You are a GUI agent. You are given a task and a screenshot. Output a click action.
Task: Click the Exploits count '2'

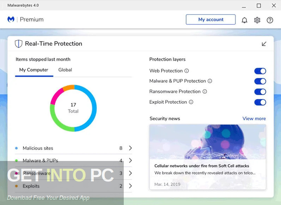[x=121, y=186]
